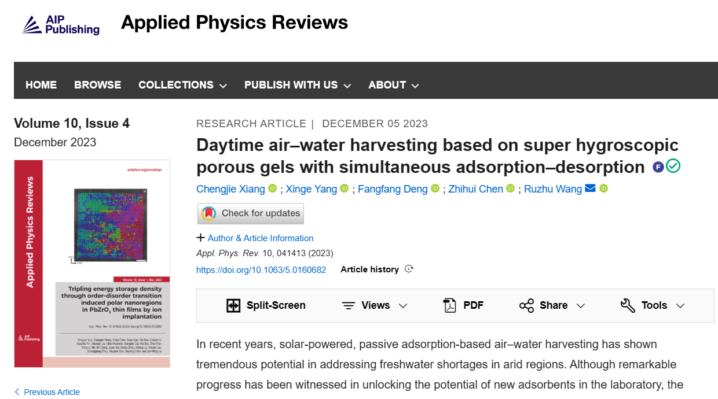Expand the Publish With Us menu
Screen dimensions: 718x399
tap(298, 85)
